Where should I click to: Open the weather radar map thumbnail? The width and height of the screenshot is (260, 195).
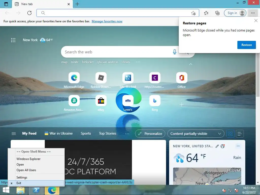pyautogui.click(x=207, y=176)
